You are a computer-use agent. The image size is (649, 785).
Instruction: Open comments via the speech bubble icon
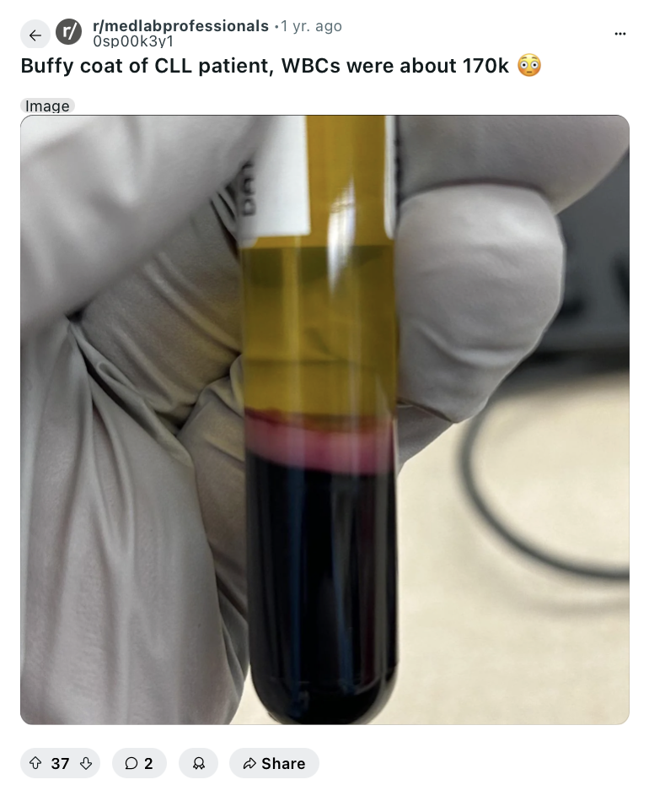click(131, 763)
